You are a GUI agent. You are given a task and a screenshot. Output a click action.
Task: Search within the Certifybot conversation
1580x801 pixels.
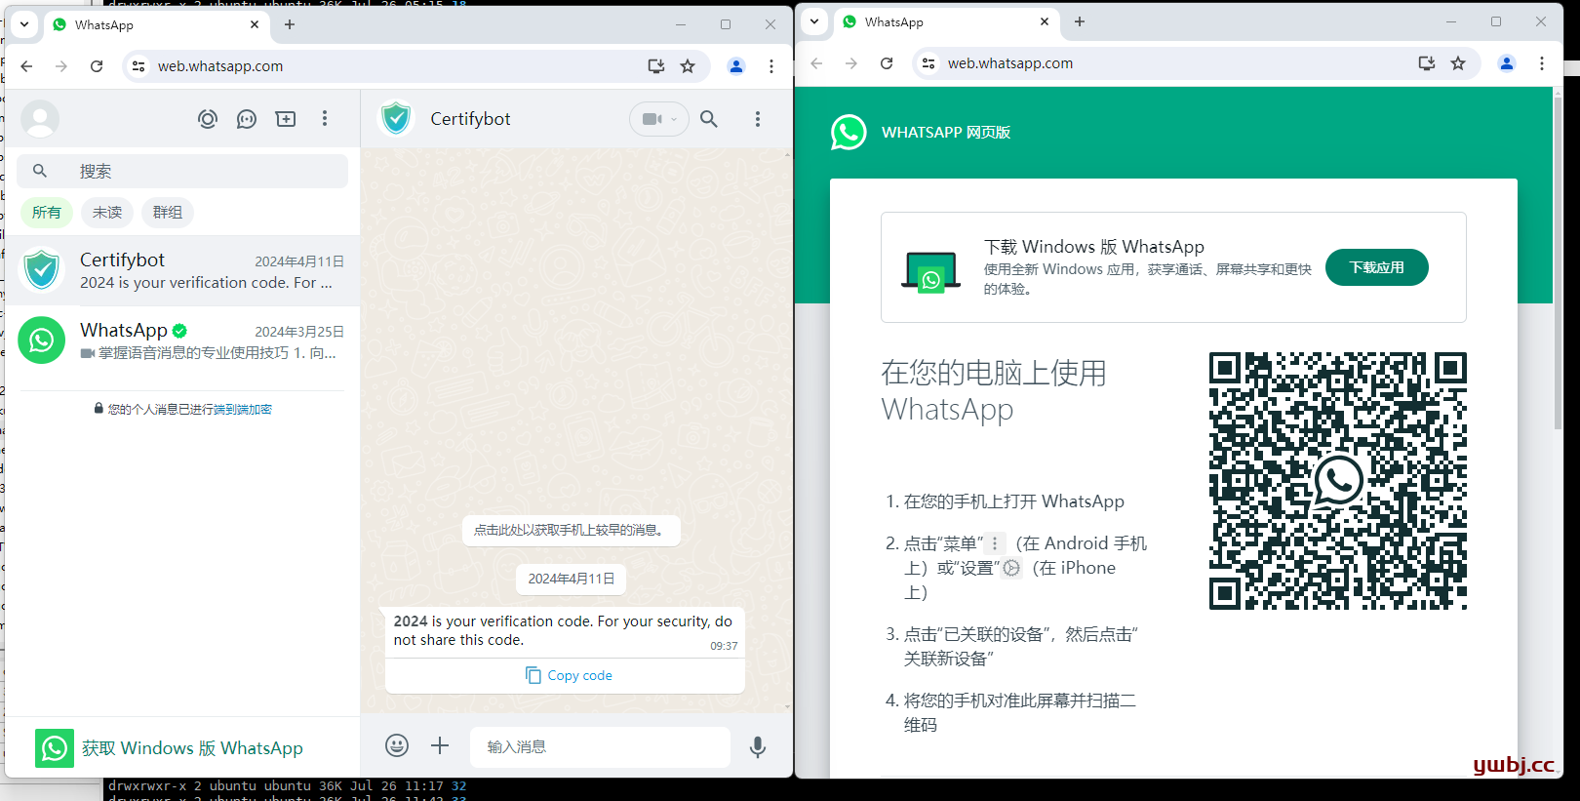point(709,119)
